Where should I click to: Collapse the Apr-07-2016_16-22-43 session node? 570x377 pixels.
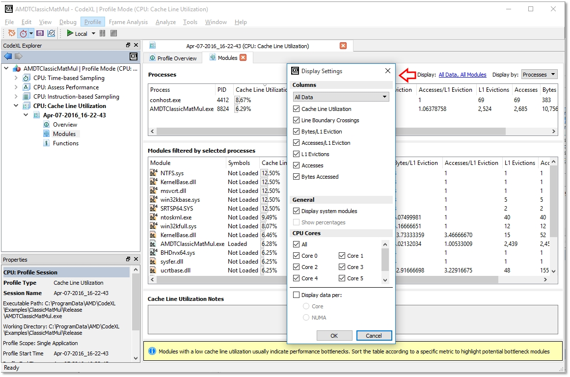26,115
